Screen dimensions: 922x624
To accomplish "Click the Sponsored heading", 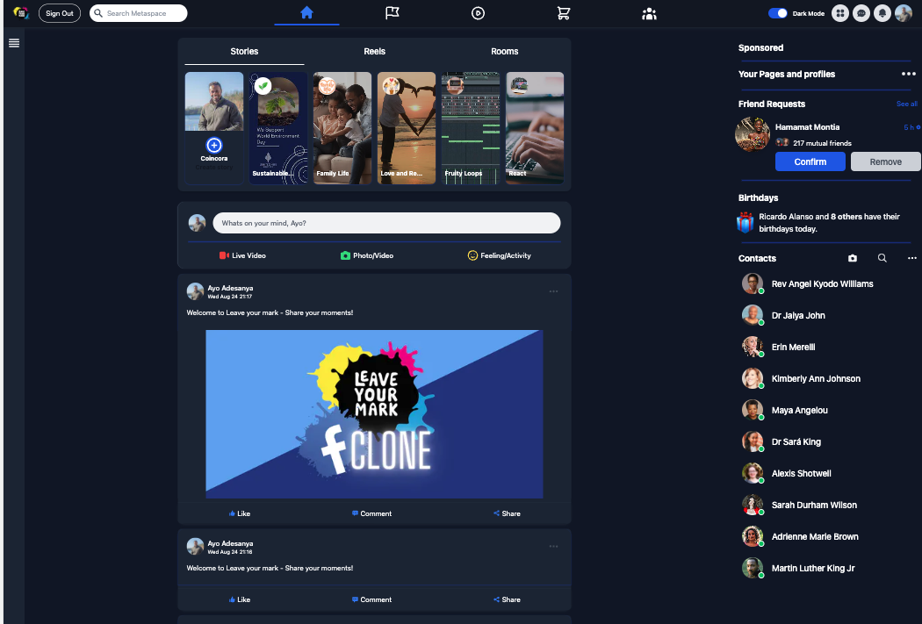I will (x=761, y=47).
